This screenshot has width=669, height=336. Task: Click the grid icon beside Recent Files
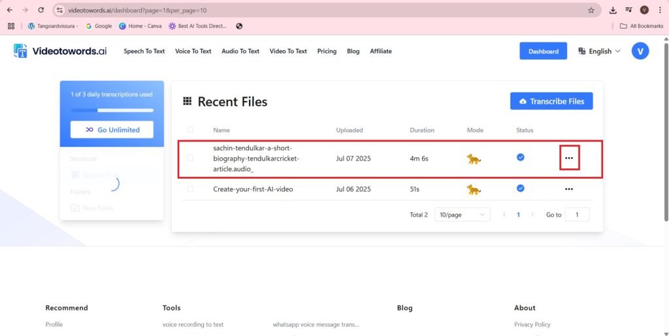[x=187, y=101]
